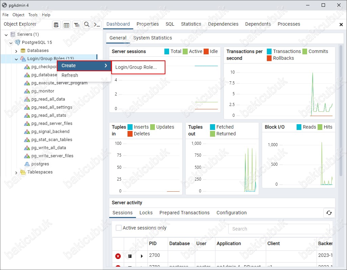Click the Total legend swatch in Server sessions
Viewport: 347px width, 270px height.
pyautogui.click(x=167, y=51)
